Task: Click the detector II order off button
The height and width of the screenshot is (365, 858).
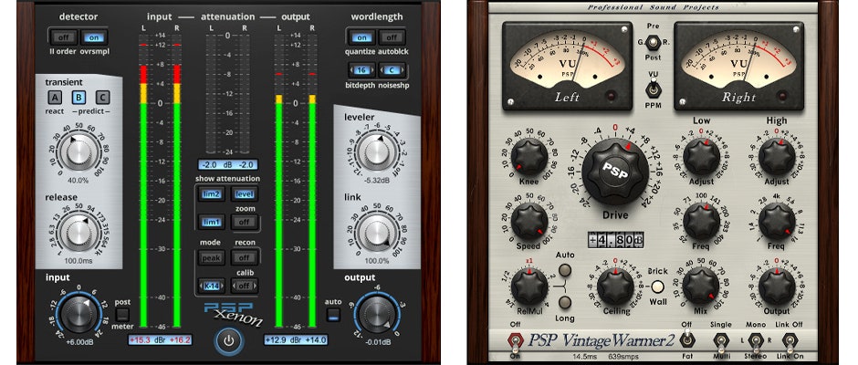Action: 63,36
